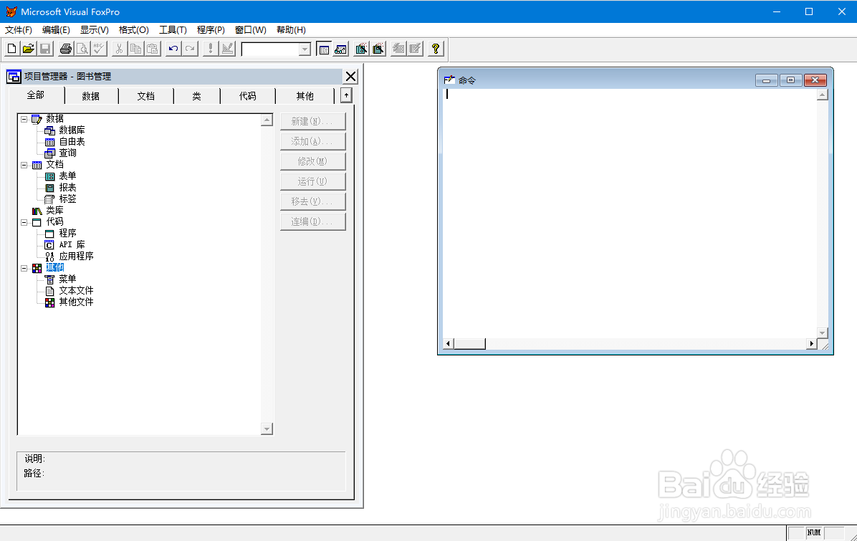
Task: Click the 添加(A)... button
Action: pyautogui.click(x=312, y=142)
